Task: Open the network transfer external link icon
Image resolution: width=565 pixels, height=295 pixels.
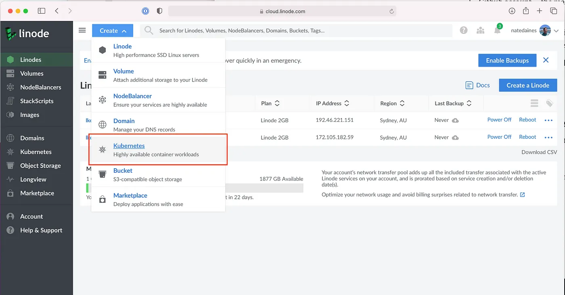Action: tap(522, 195)
